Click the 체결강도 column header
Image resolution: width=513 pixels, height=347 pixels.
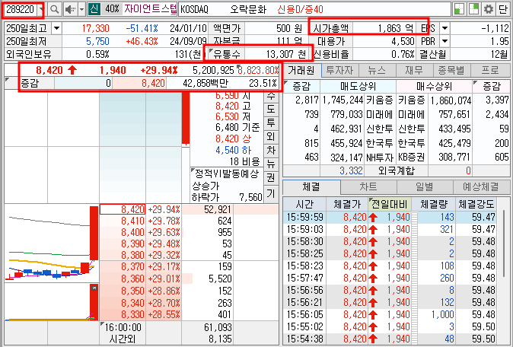point(476,205)
